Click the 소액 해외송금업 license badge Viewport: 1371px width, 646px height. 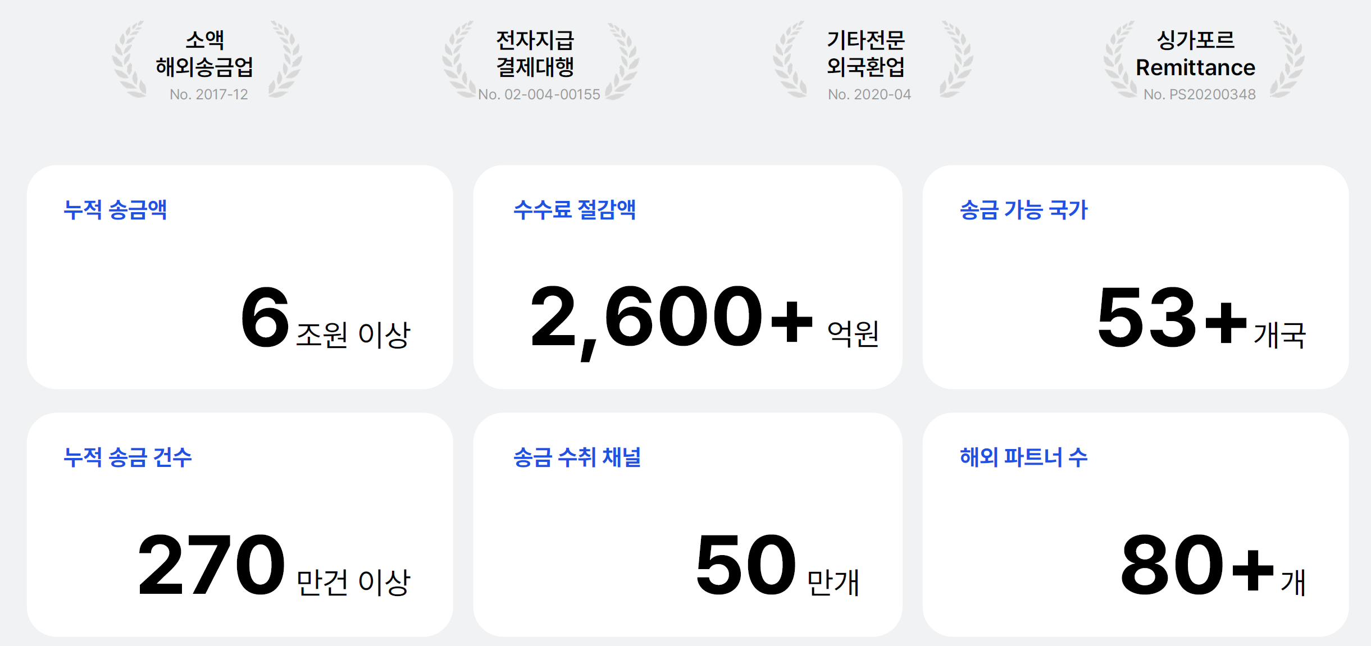coord(207,61)
